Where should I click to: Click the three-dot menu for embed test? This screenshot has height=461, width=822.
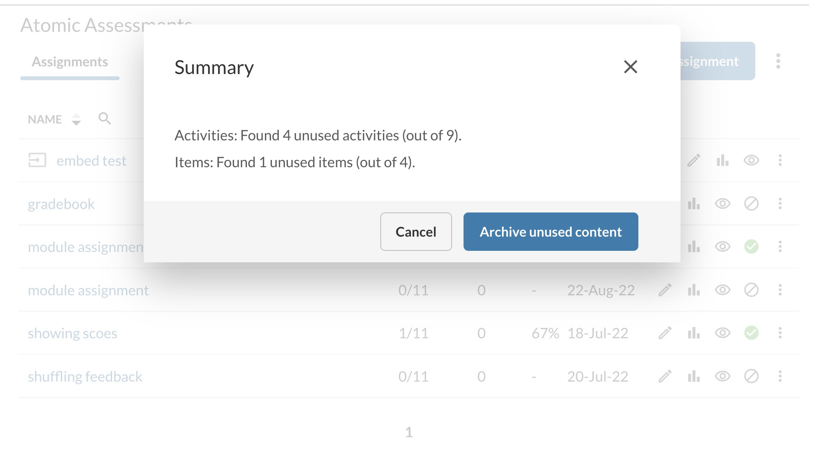[x=780, y=160]
